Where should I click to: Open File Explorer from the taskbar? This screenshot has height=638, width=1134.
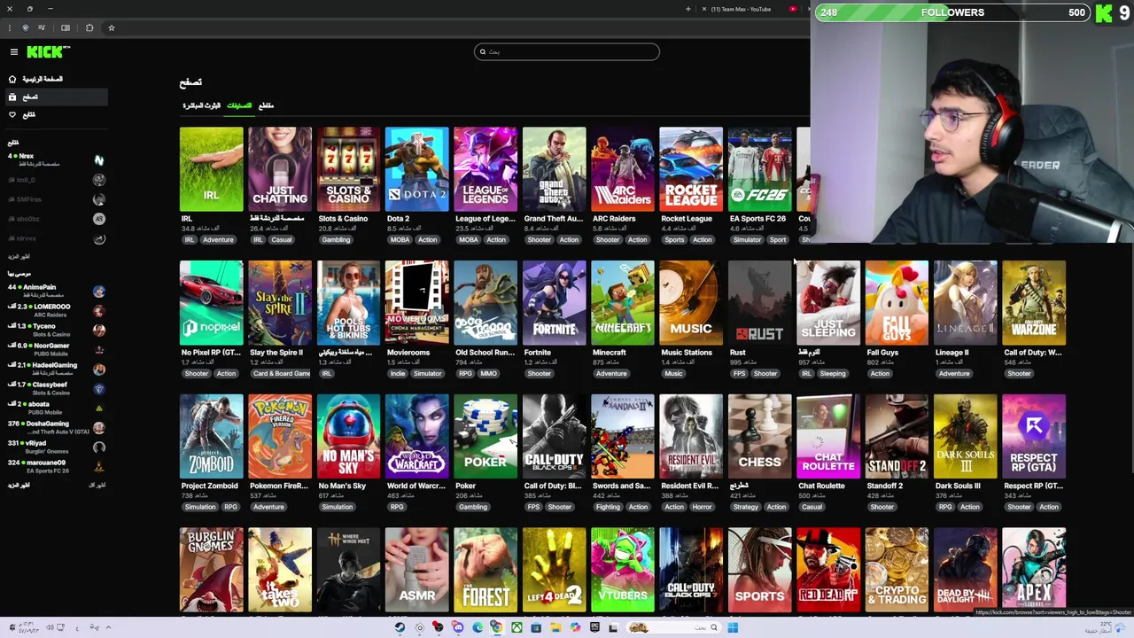point(555,627)
